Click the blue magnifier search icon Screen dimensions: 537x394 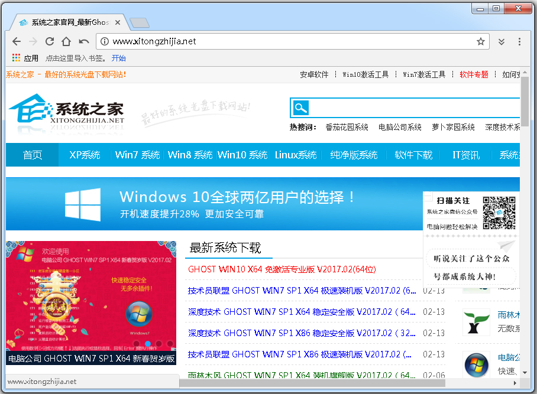tap(300, 108)
